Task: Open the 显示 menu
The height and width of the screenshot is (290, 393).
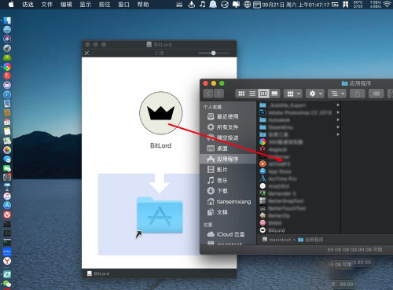Action: tap(86, 5)
